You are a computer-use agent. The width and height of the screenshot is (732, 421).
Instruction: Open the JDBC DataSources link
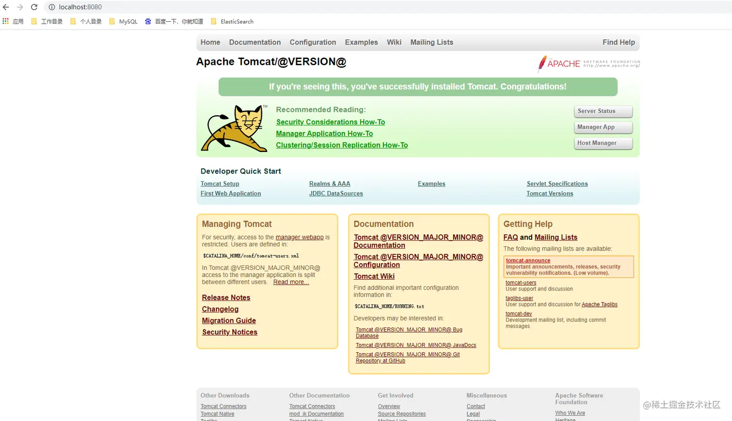[x=336, y=194]
